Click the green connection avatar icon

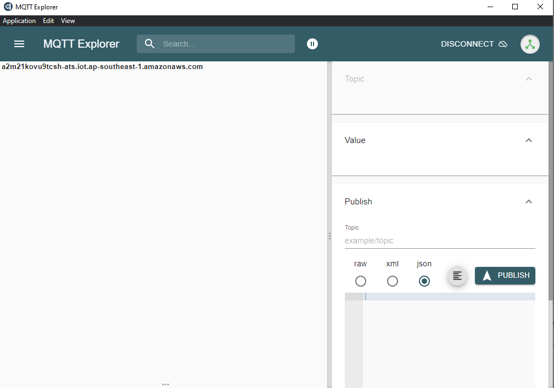530,44
